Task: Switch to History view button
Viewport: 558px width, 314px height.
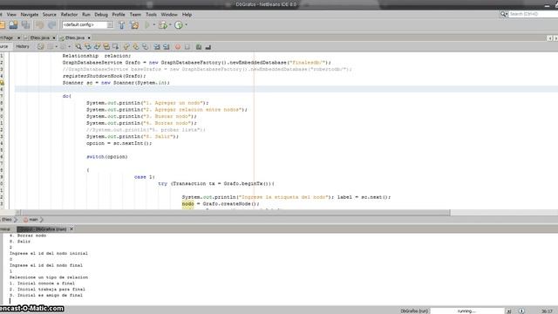Action: (23, 46)
